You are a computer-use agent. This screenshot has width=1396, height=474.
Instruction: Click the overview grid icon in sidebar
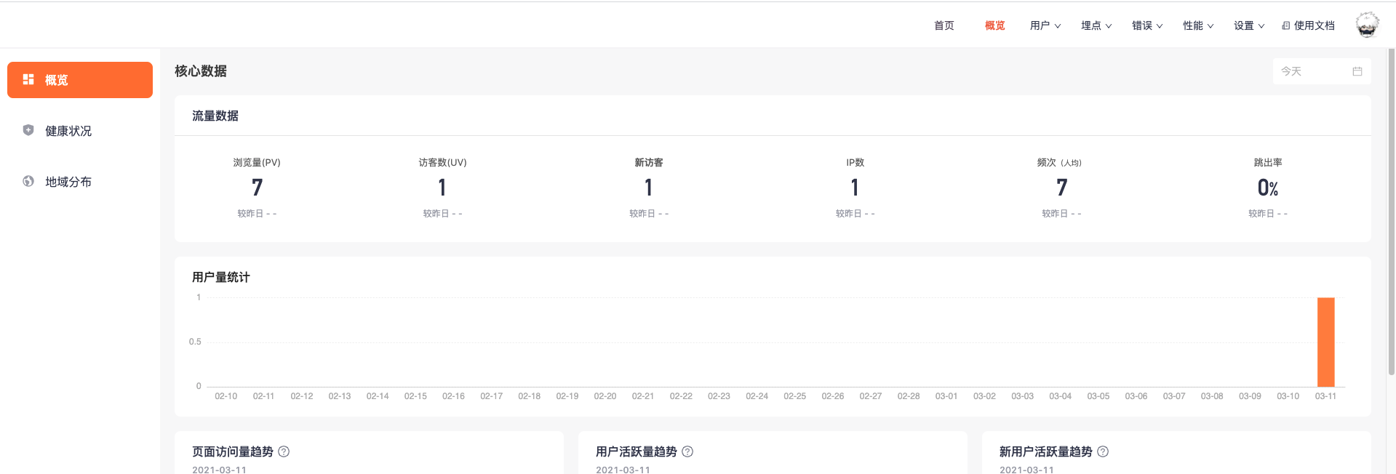[x=28, y=79]
